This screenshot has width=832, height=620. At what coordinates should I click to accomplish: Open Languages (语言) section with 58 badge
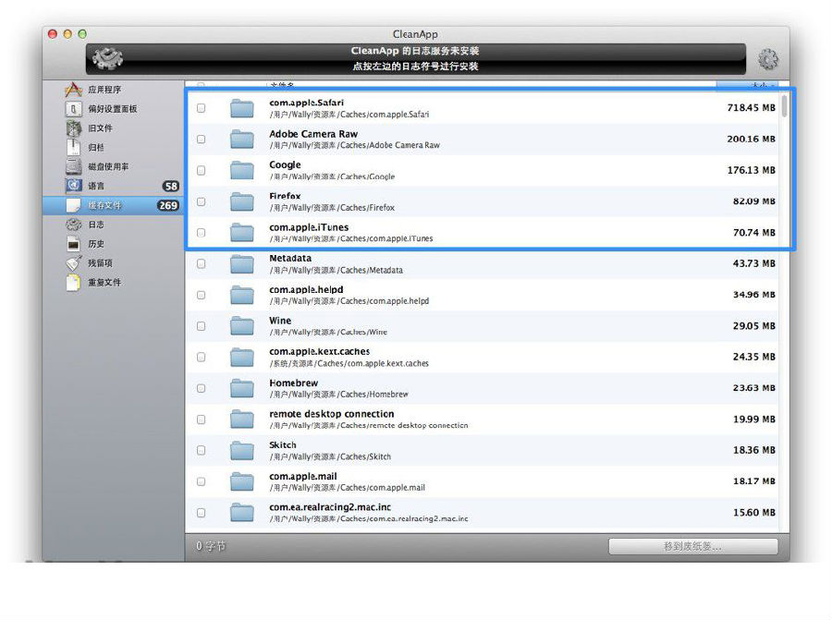[x=96, y=186]
